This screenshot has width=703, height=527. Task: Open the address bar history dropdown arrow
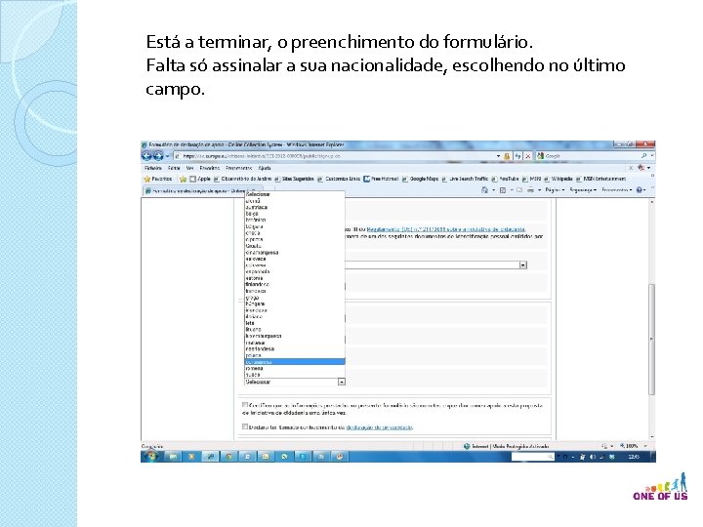[x=498, y=156]
